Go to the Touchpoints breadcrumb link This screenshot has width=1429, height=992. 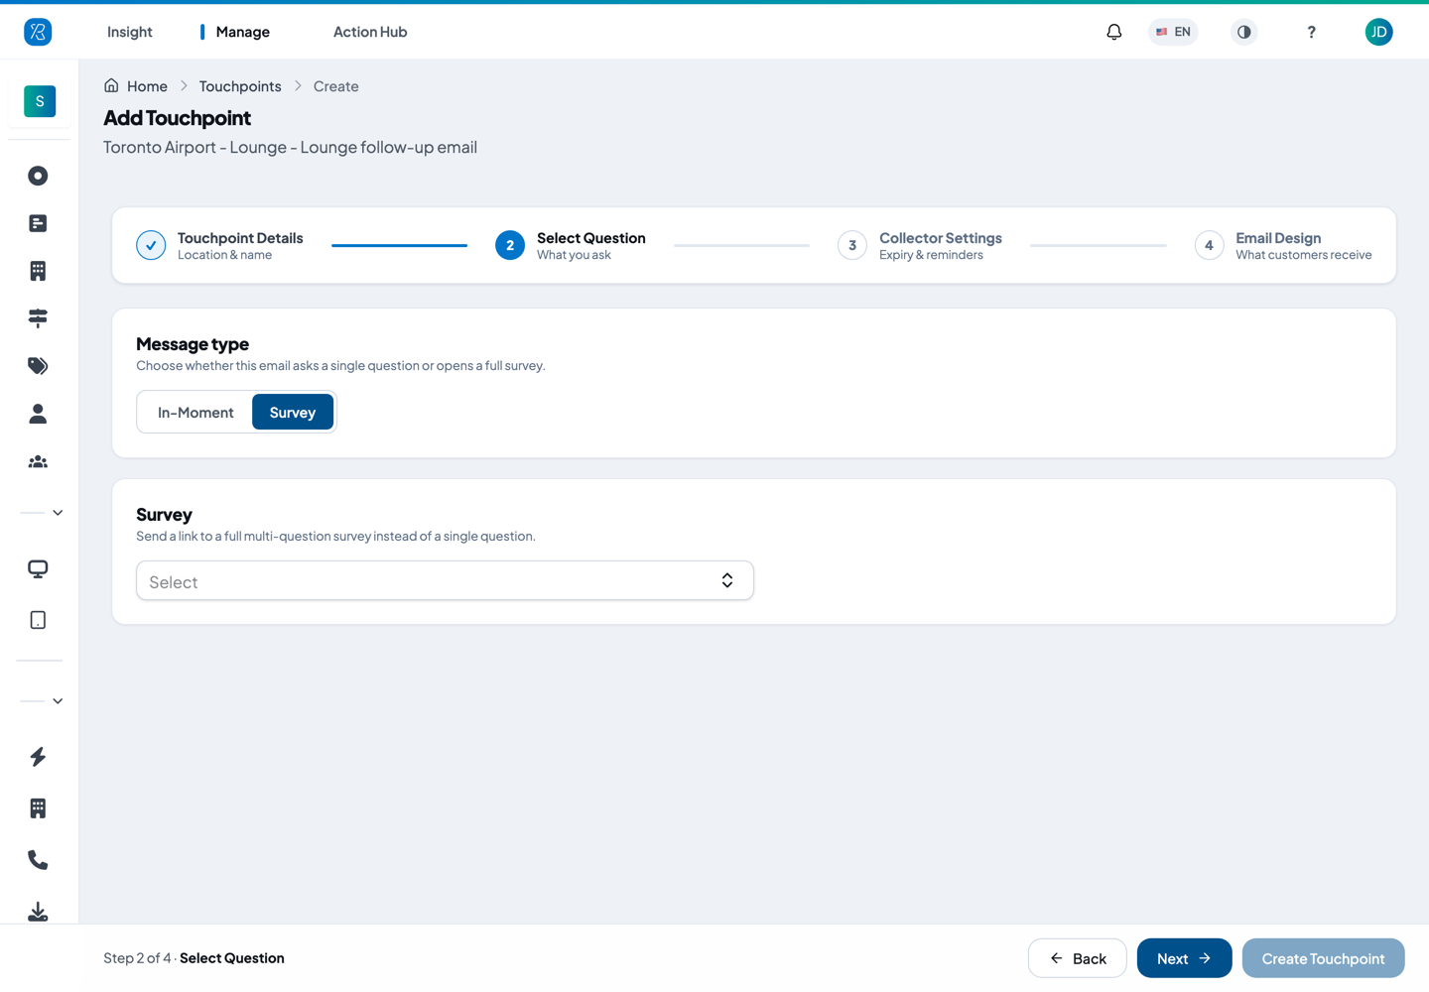coord(240,86)
